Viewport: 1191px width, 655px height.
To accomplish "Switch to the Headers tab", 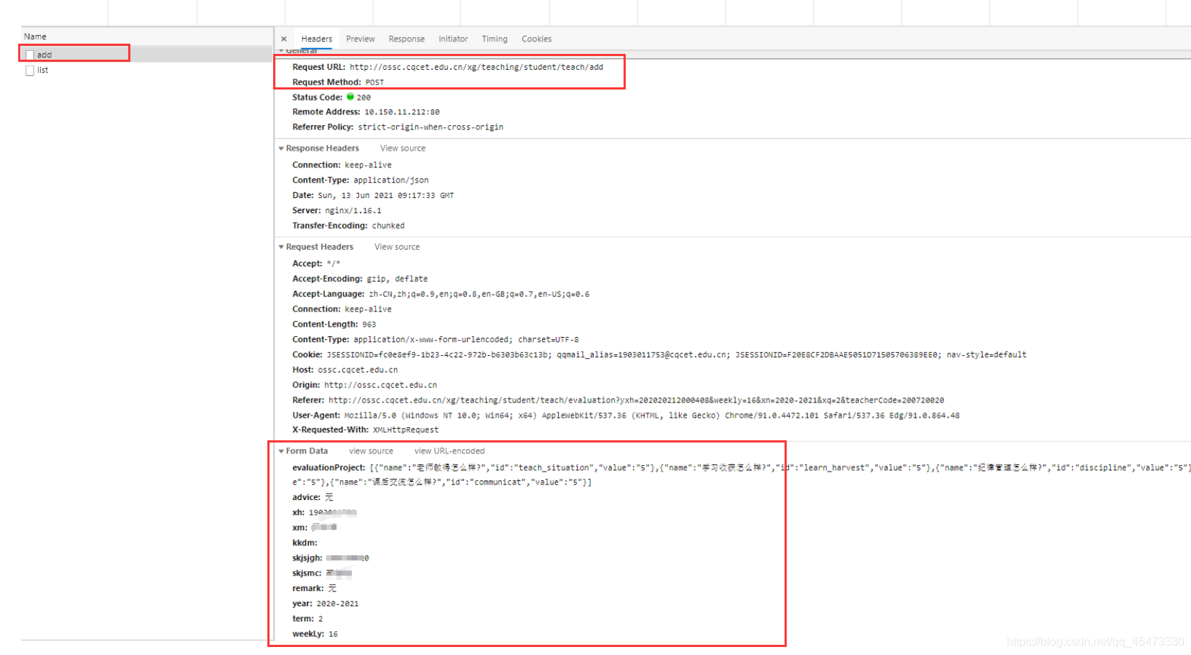I will pyautogui.click(x=316, y=39).
